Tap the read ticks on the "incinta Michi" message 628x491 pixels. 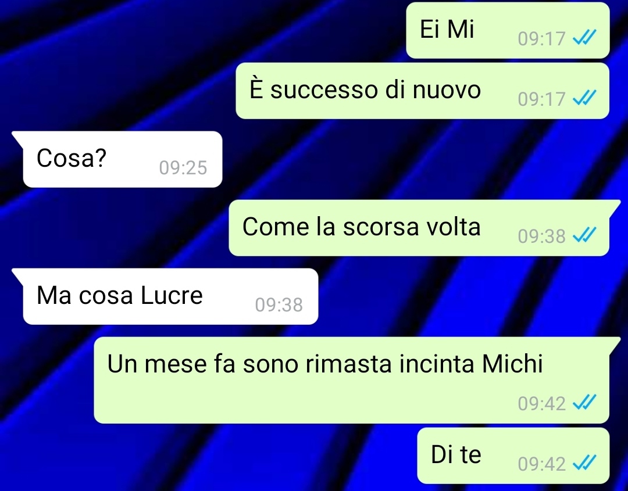pos(584,403)
